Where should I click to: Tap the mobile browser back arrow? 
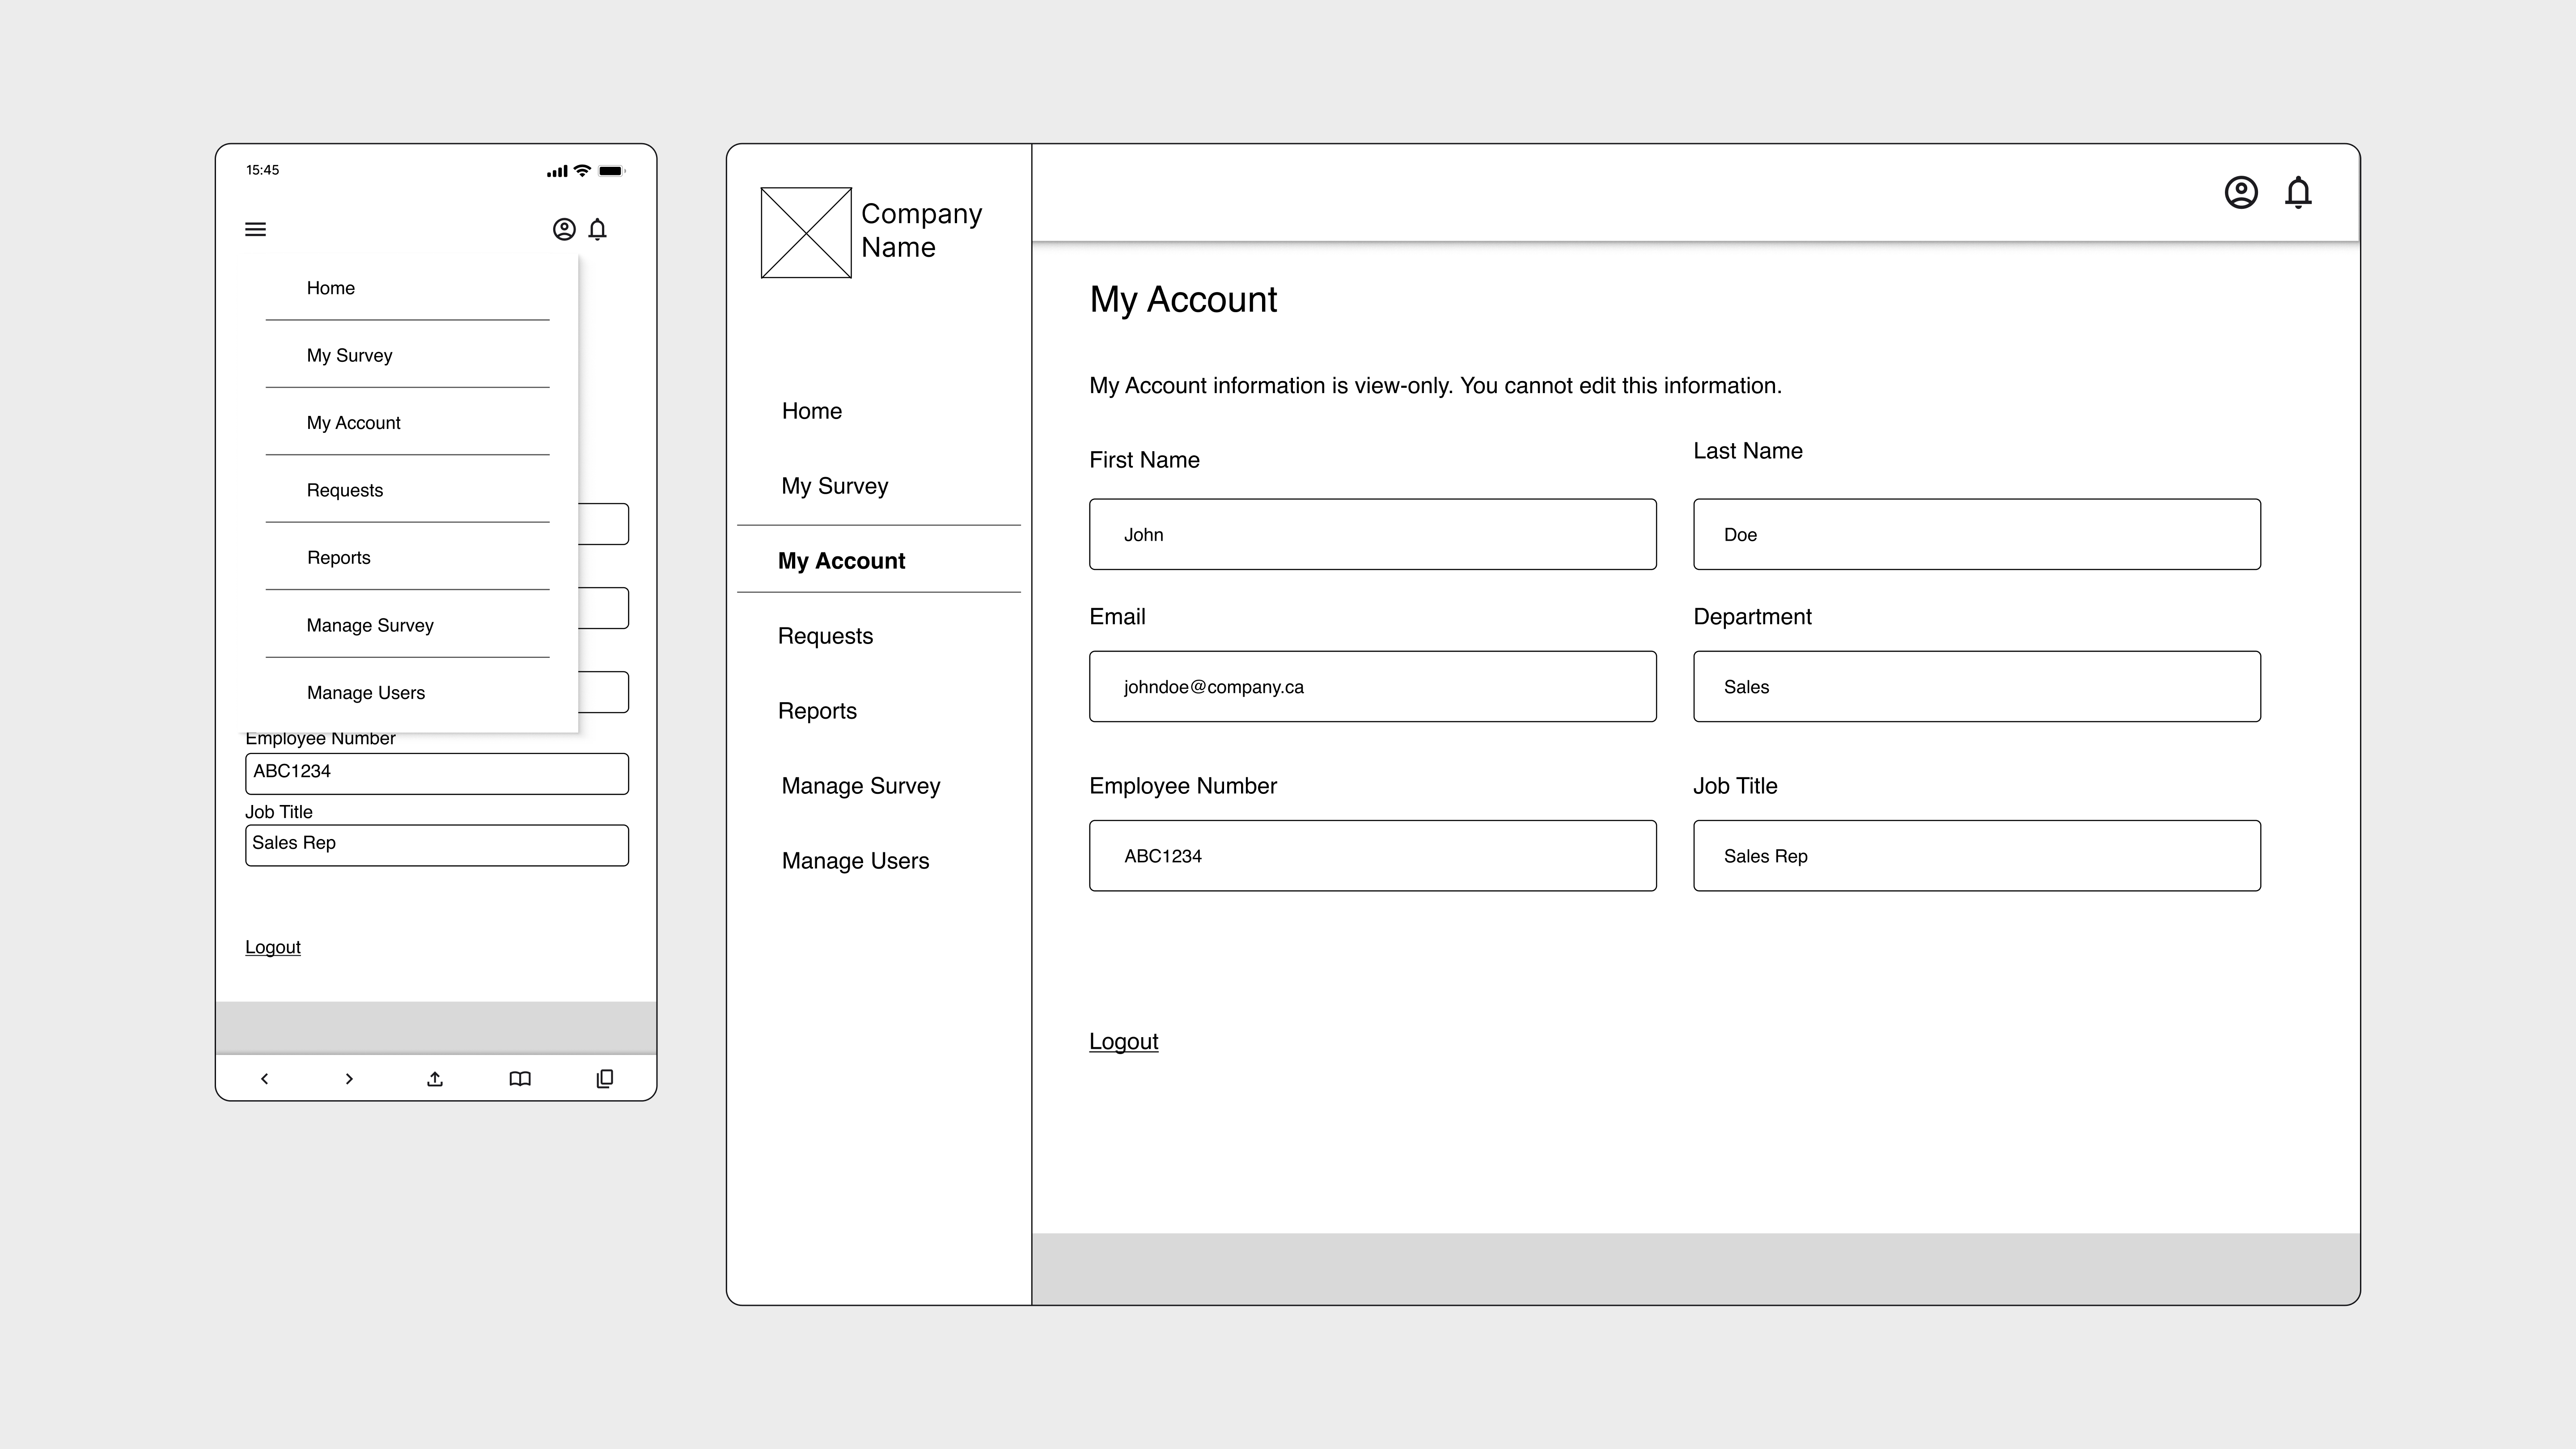tap(264, 1079)
